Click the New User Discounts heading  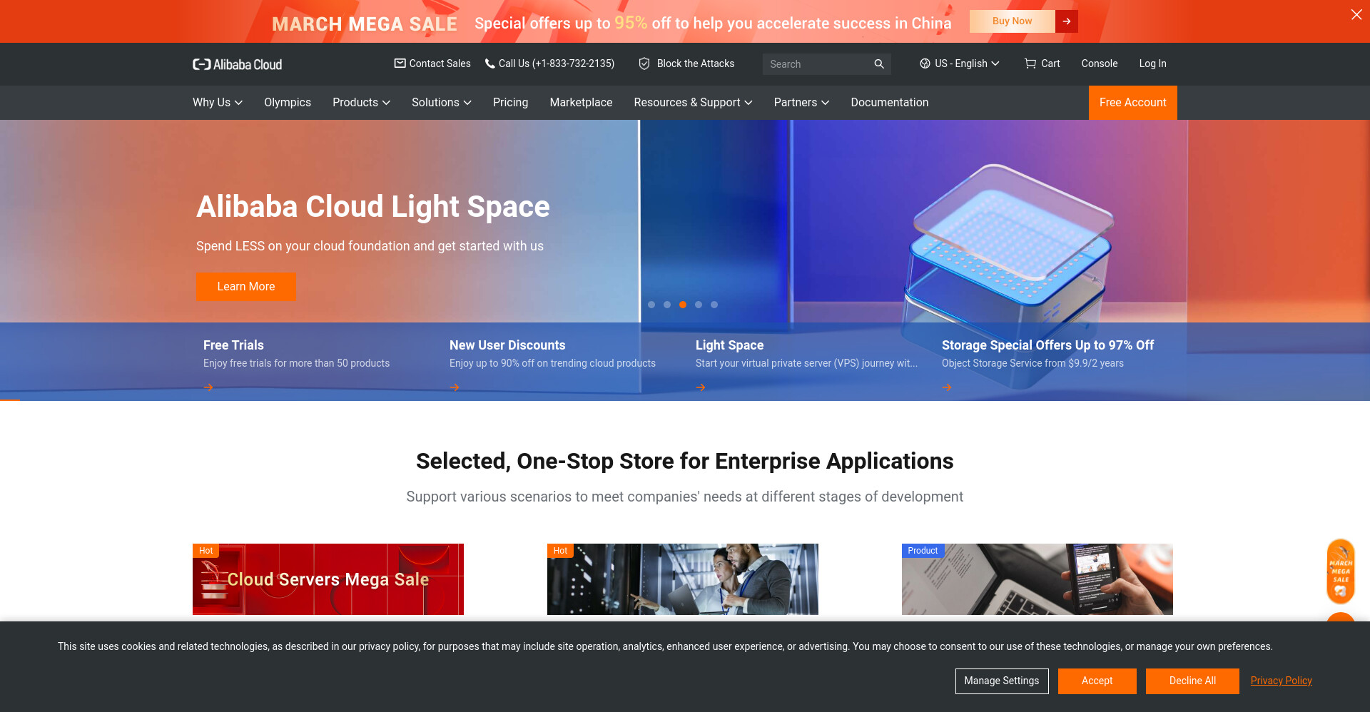pyautogui.click(x=507, y=345)
